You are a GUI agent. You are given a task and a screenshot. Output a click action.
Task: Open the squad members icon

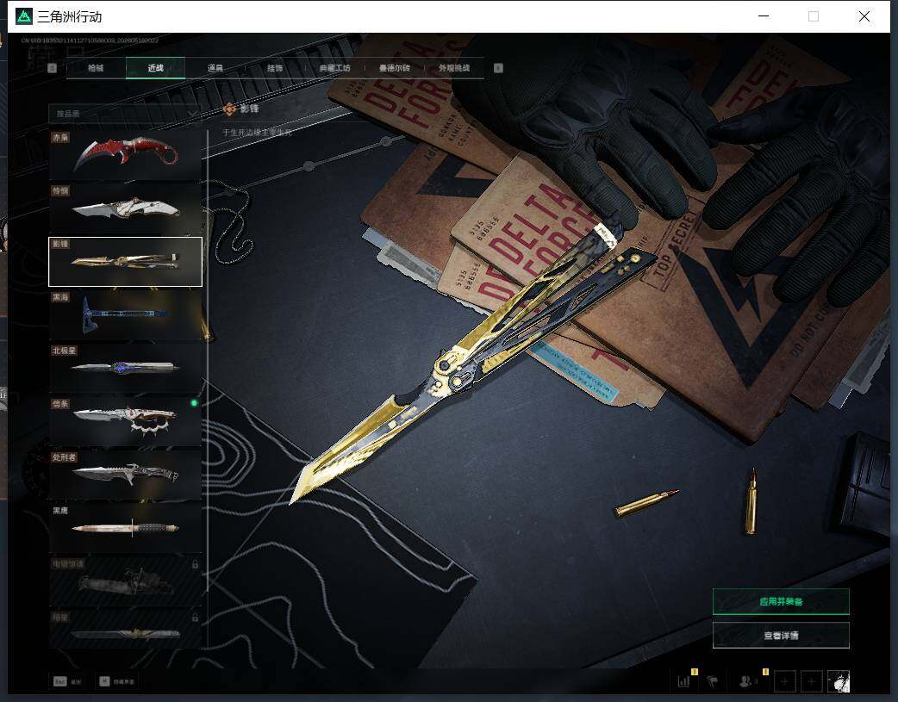click(745, 680)
